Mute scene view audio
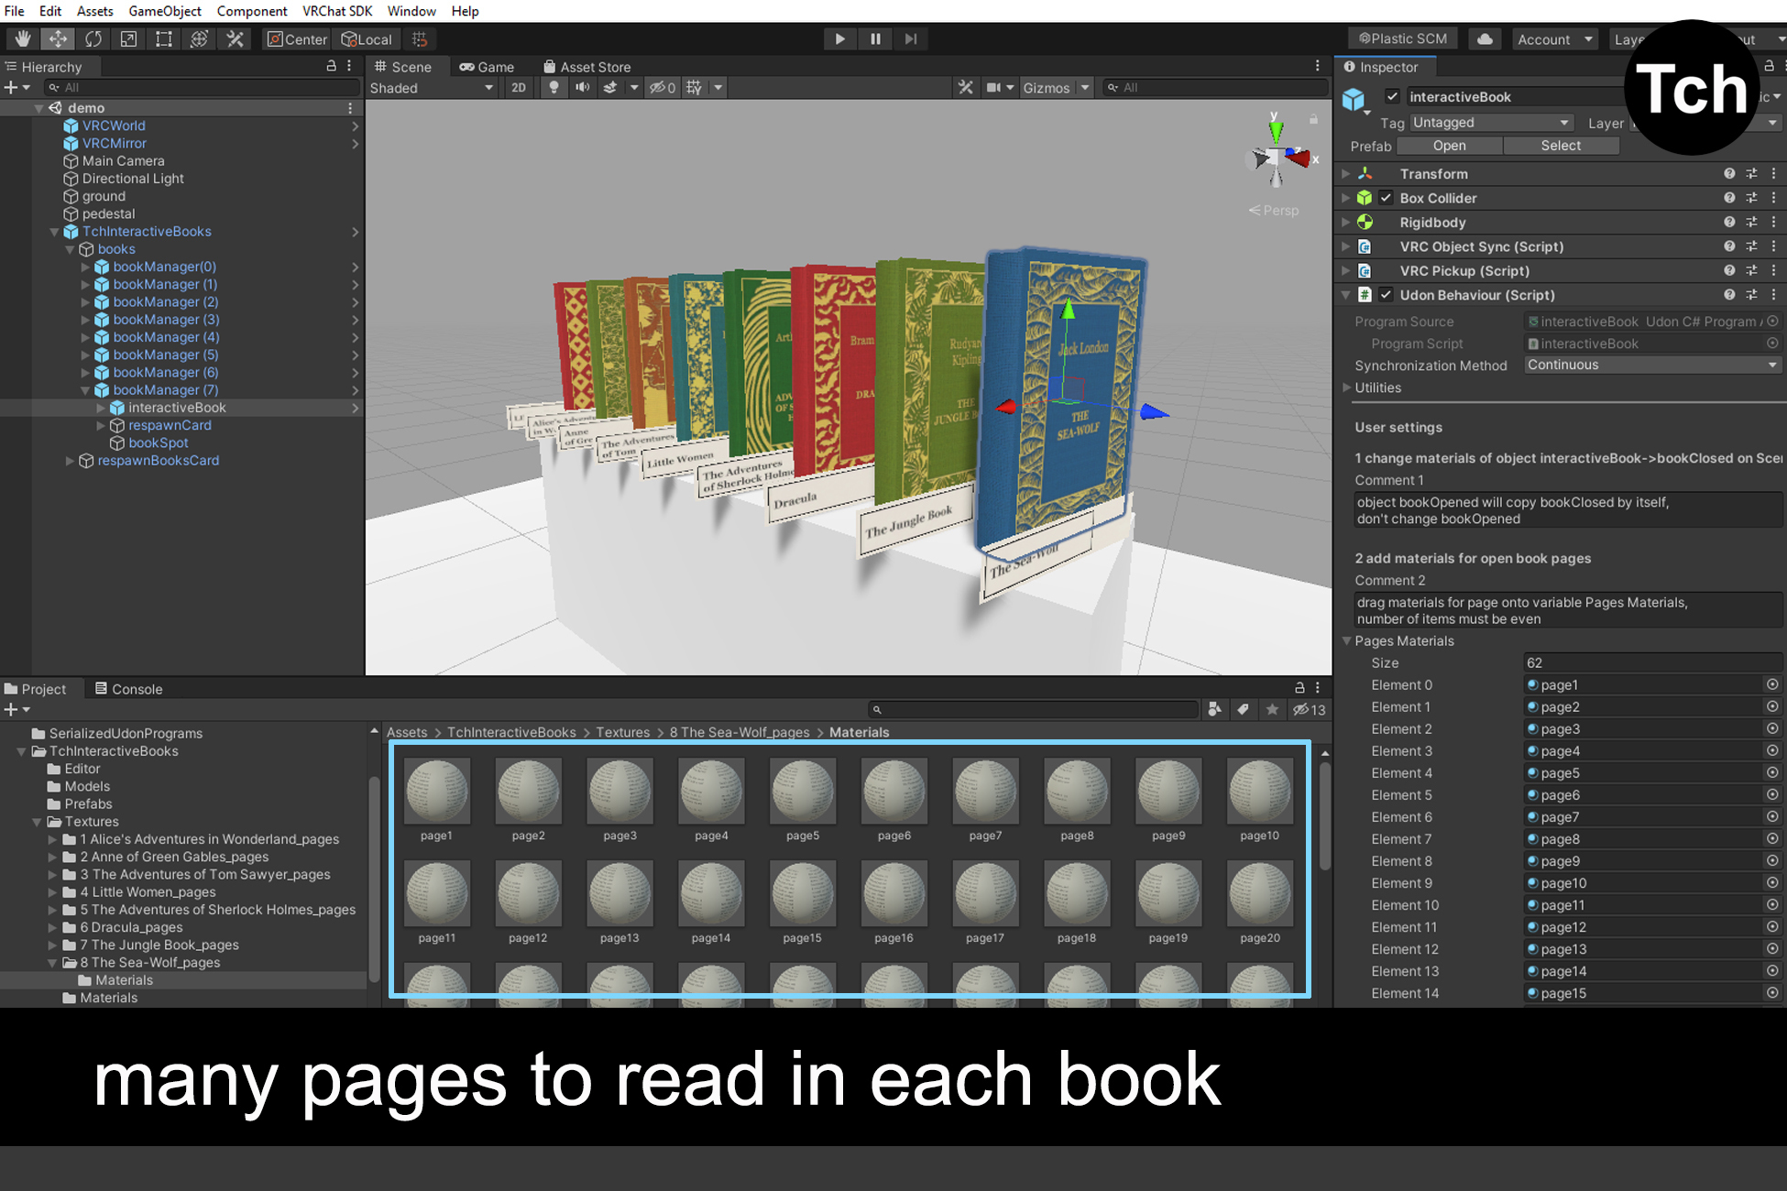The width and height of the screenshot is (1787, 1191). pyautogui.click(x=582, y=87)
